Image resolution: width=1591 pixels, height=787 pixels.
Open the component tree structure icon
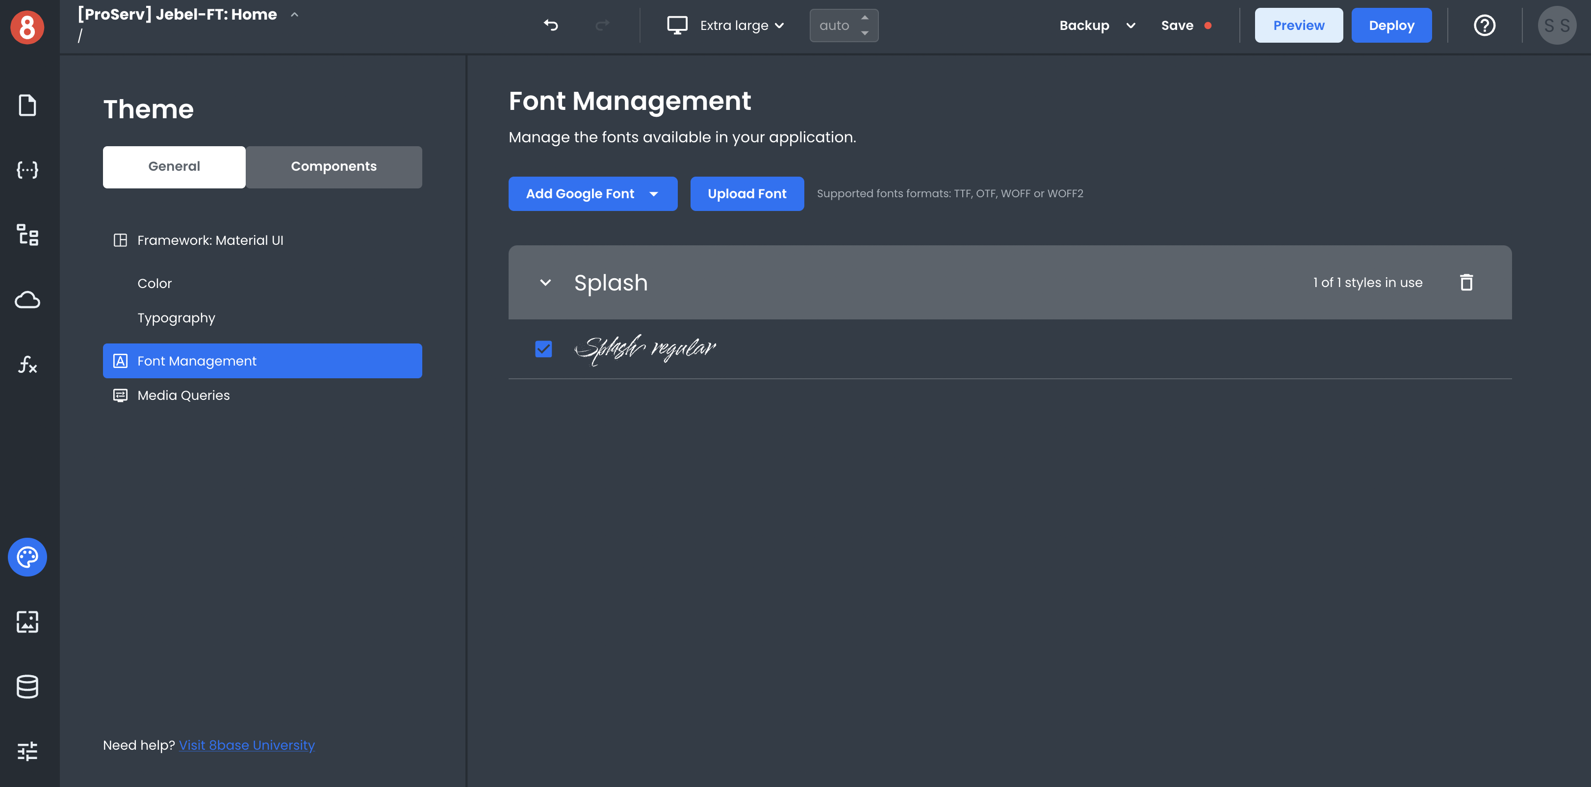(x=27, y=235)
